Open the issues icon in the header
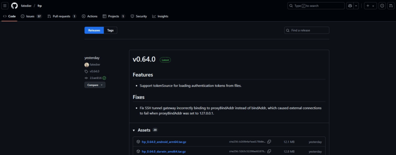The image size is (396, 155). (382, 6)
